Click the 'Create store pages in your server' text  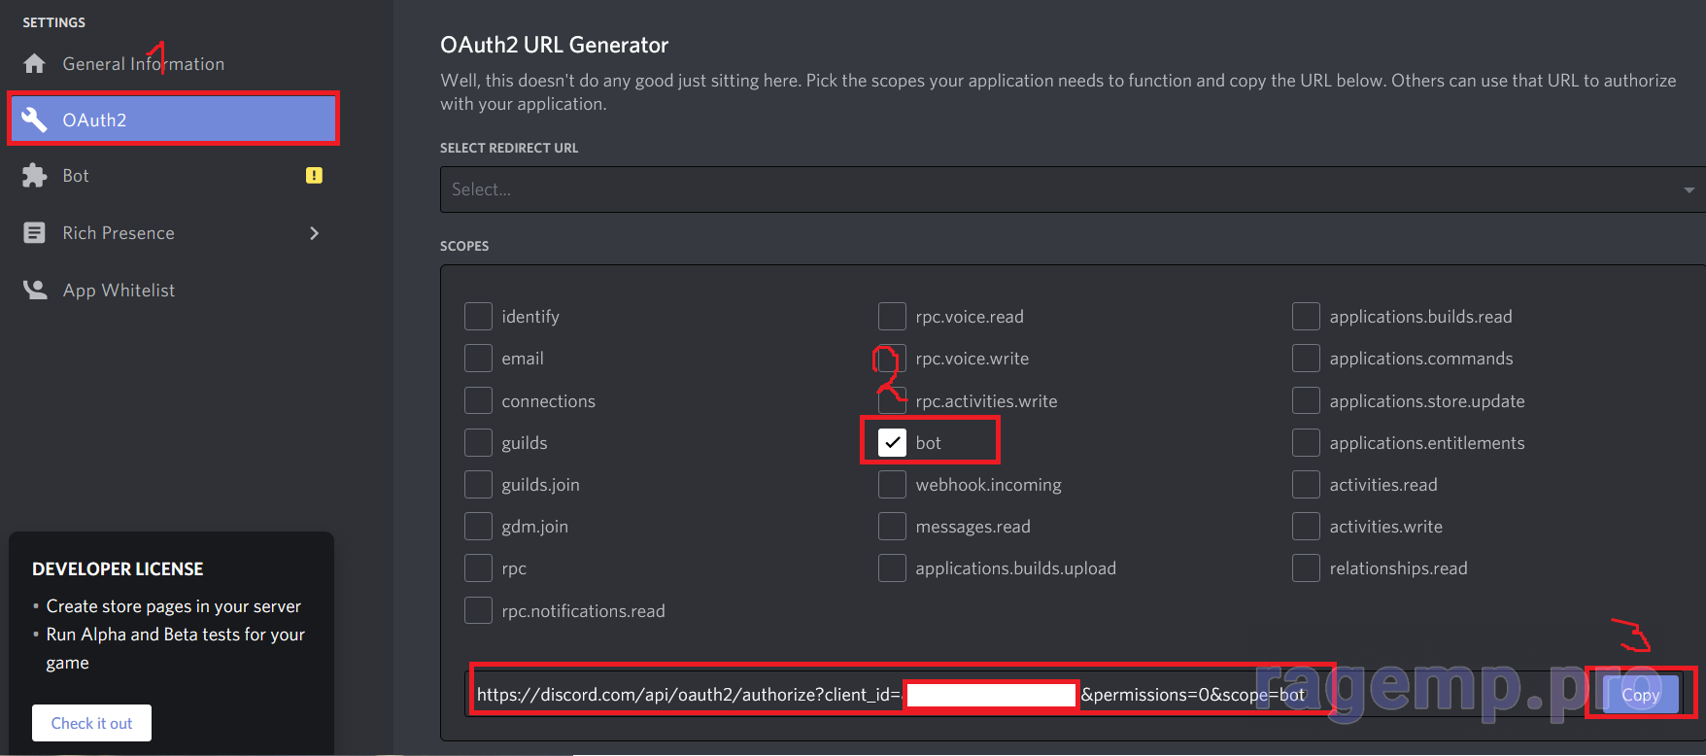(174, 606)
